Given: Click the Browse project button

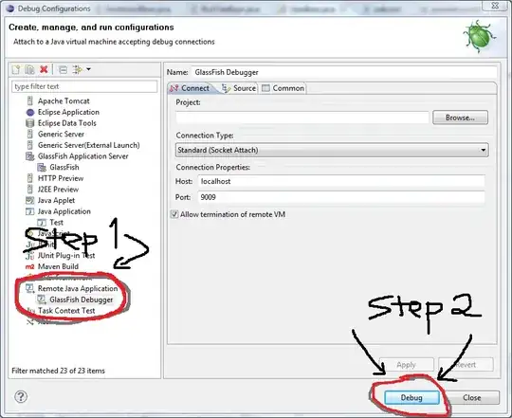Looking at the screenshot, I should pyautogui.click(x=460, y=118).
